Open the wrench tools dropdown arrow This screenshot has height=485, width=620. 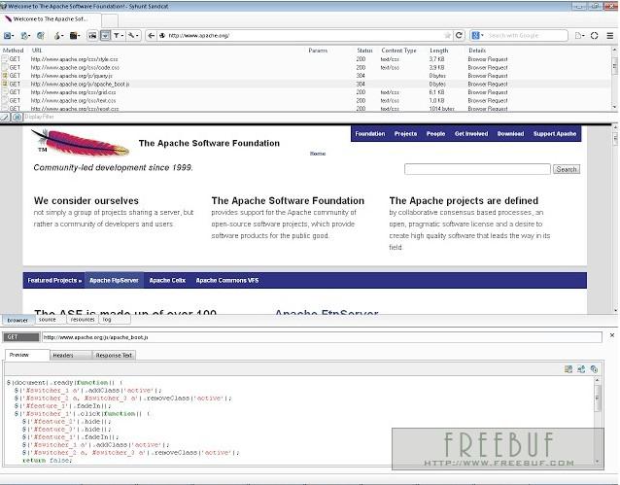pyautogui.click(x=137, y=36)
